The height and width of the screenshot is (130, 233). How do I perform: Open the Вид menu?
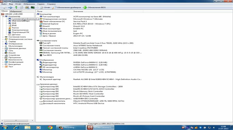click(x=11, y=4)
